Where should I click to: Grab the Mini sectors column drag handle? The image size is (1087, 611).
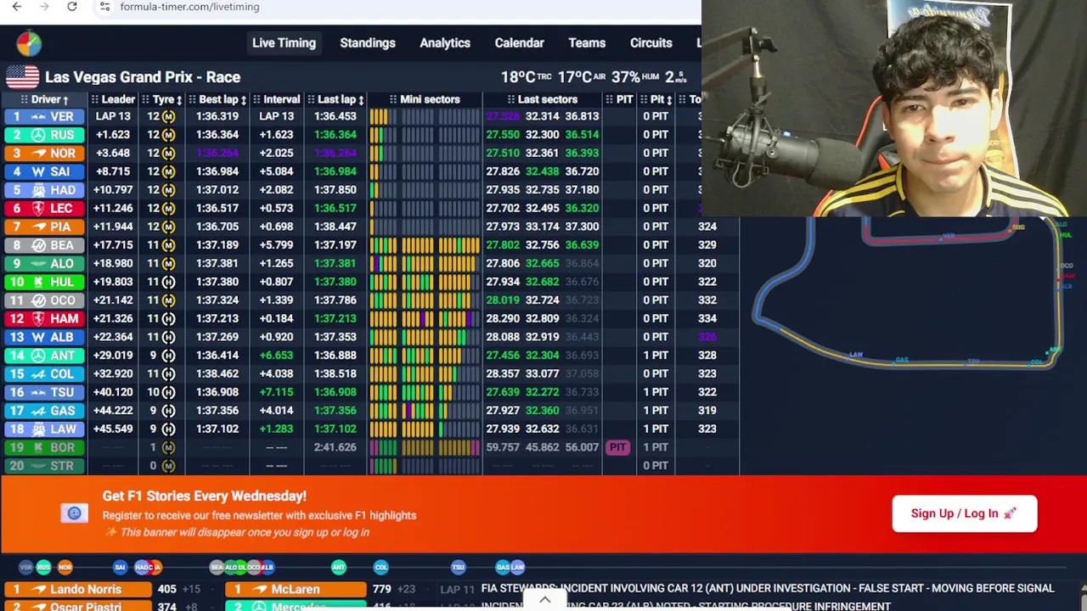(393, 100)
